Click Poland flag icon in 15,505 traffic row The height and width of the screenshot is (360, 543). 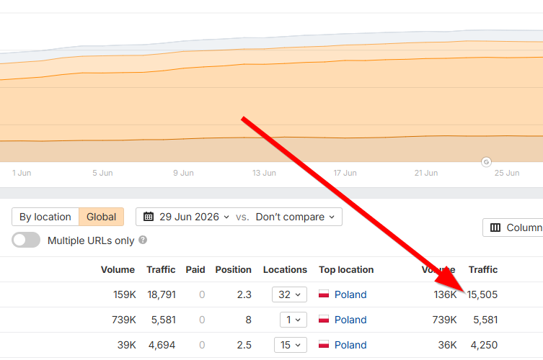[324, 294]
